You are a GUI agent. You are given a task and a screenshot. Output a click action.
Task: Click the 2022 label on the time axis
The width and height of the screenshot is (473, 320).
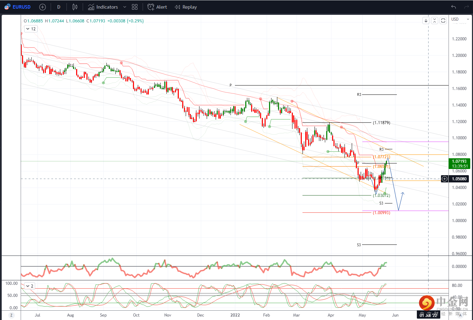[235, 315]
